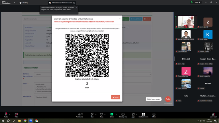Start camera with the Video icon
The height and width of the screenshot is (123, 219).
coord(16,114)
